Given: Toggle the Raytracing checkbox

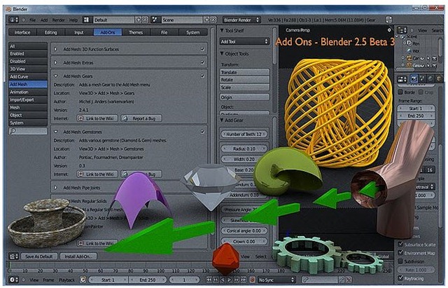Looking at the screenshot, I should pyautogui.click(x=400, y=277).
